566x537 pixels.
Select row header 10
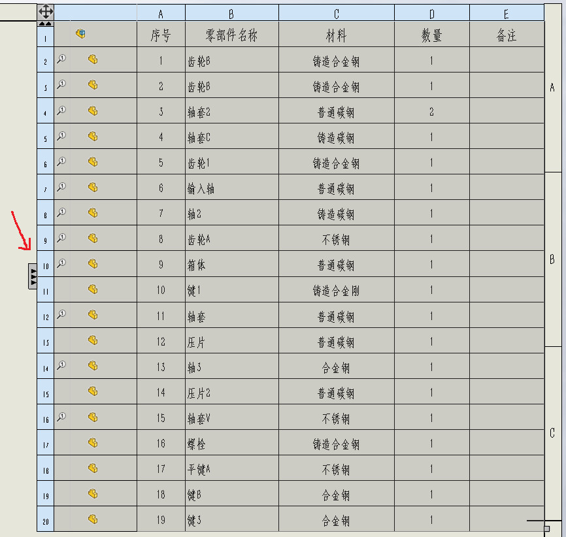click(46, 264)
